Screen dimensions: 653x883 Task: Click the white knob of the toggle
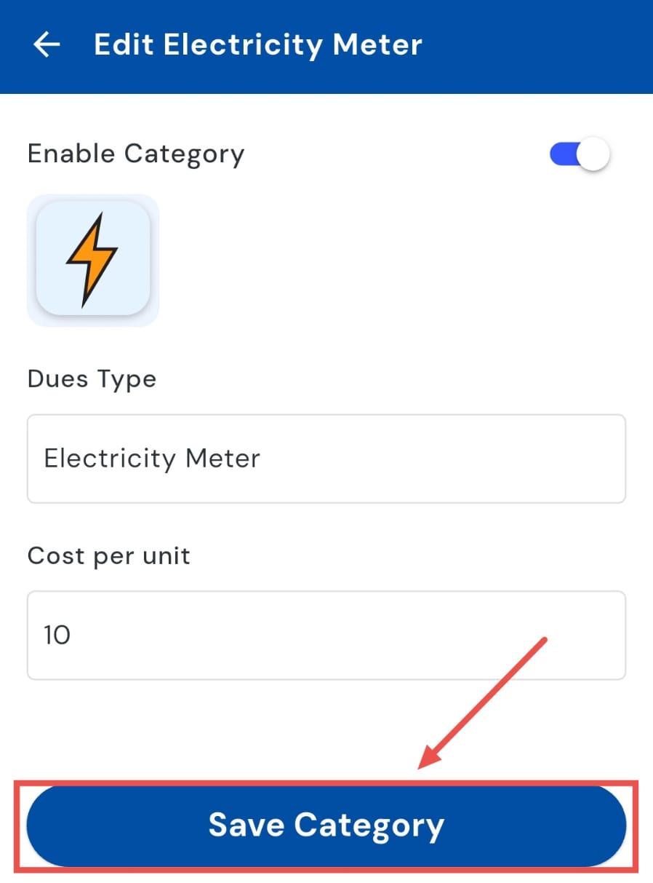coord(595,154)
